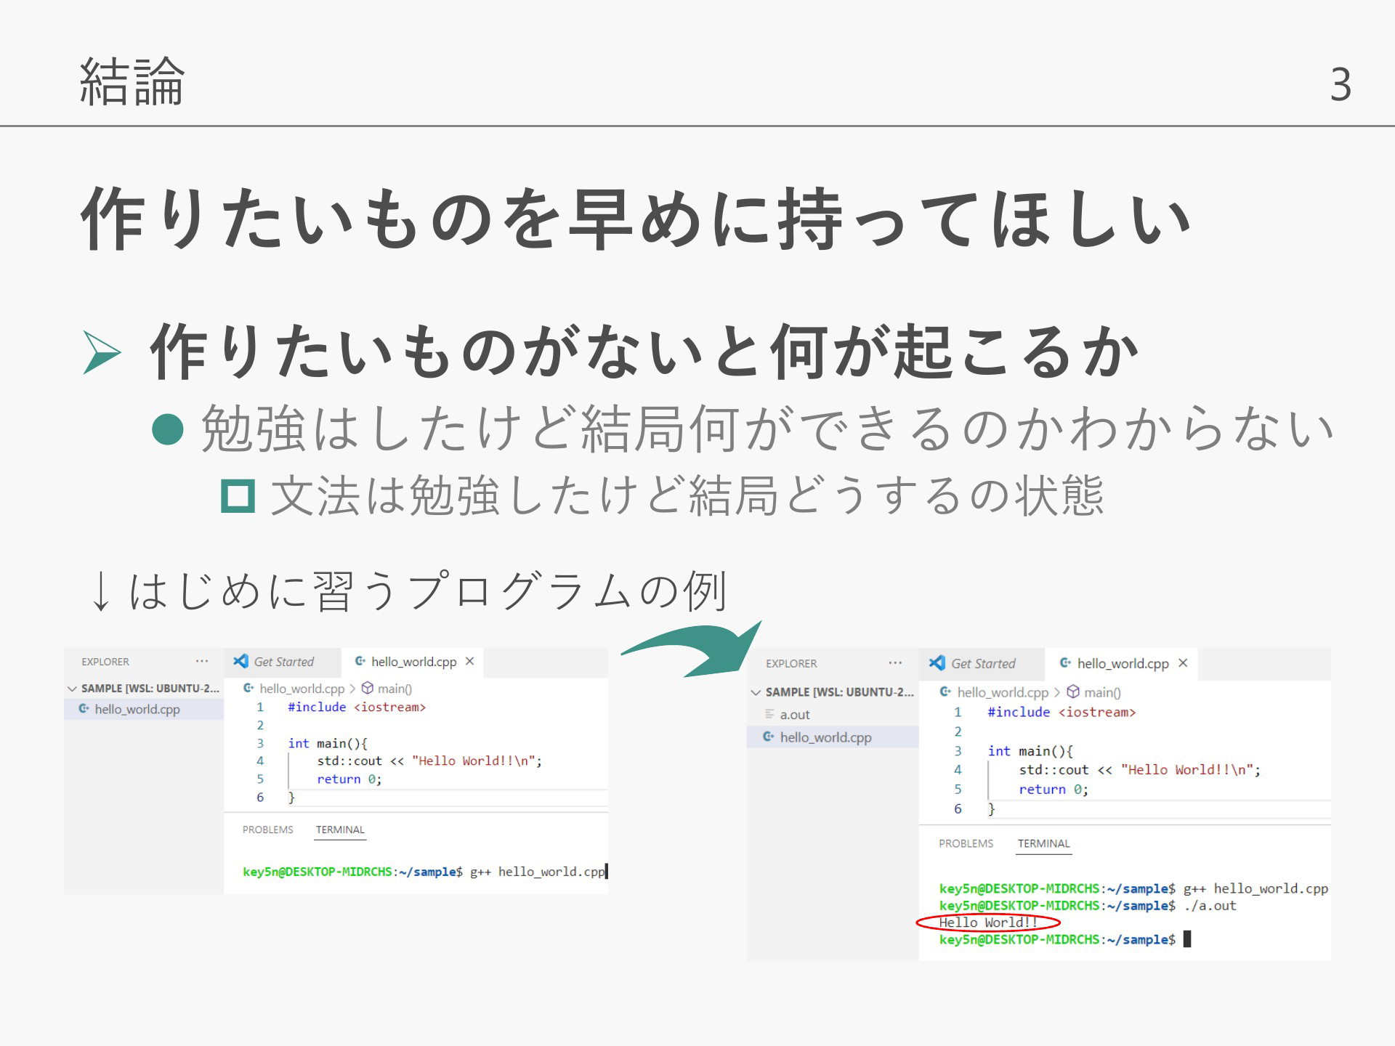This screenshot has width=1395, height=1046.
Task: Click './a.out' command in right terminal
Action: click(x=1210, y=906)
